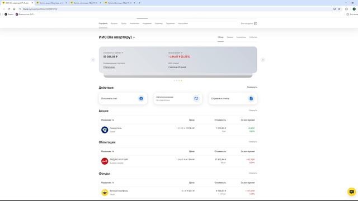Viewport: 358px width, 201px height.
Task: Switch to the Заявки sub-tab
Action: [x=230, y=37]
